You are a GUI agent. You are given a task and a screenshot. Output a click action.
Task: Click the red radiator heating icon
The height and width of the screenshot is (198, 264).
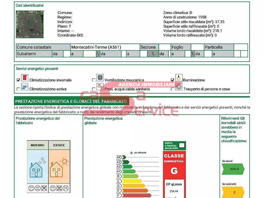click(24, 78)
